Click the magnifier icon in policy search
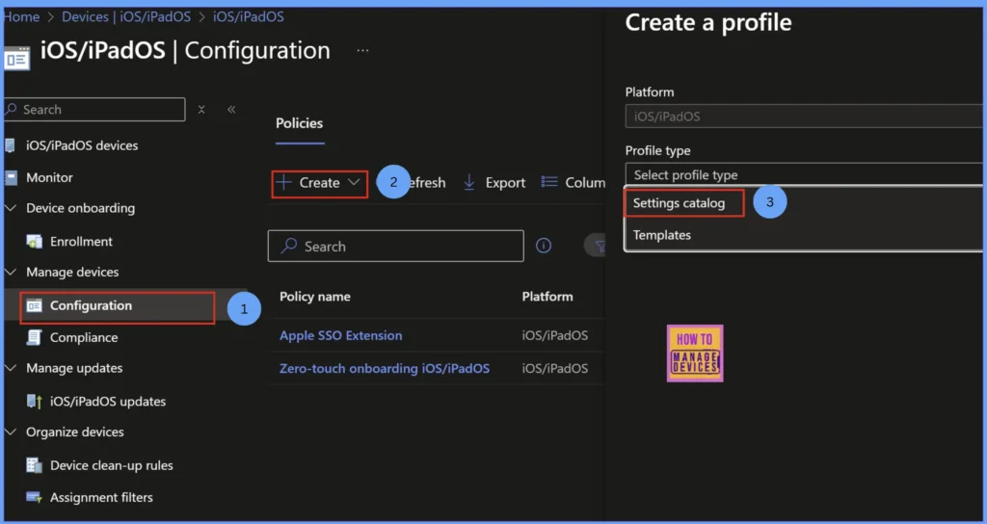This screenshot has height=524, width=987. [289, 246]
